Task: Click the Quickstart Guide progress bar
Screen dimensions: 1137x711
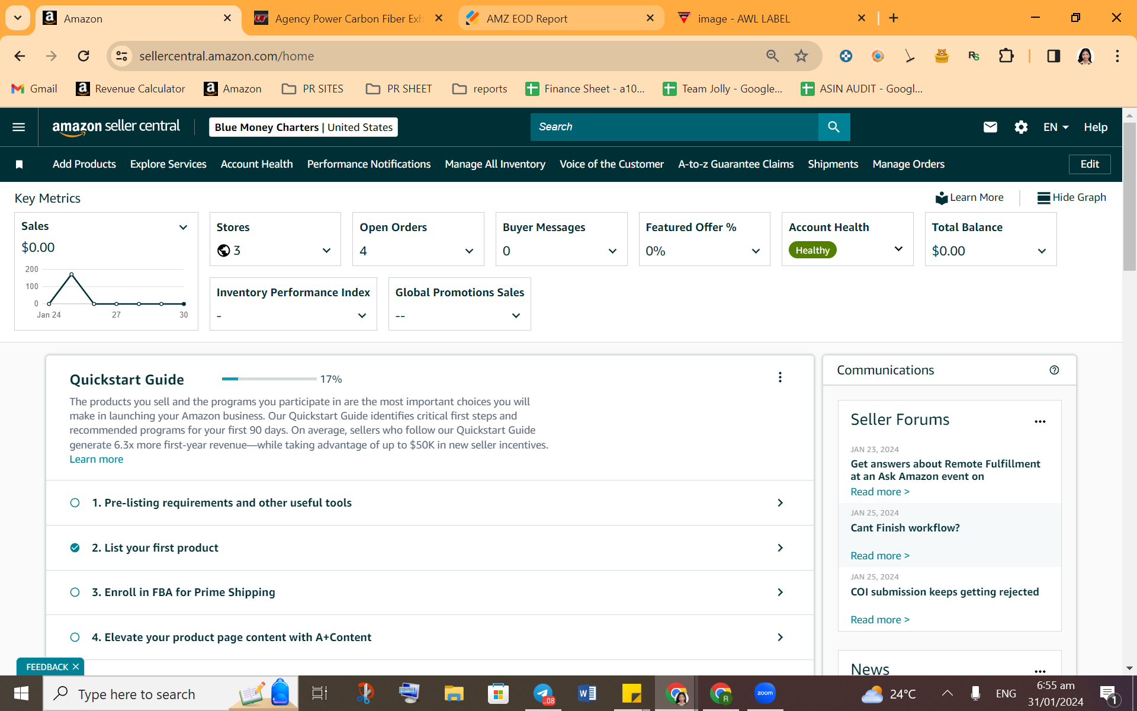Action: (x=269, y=379)
